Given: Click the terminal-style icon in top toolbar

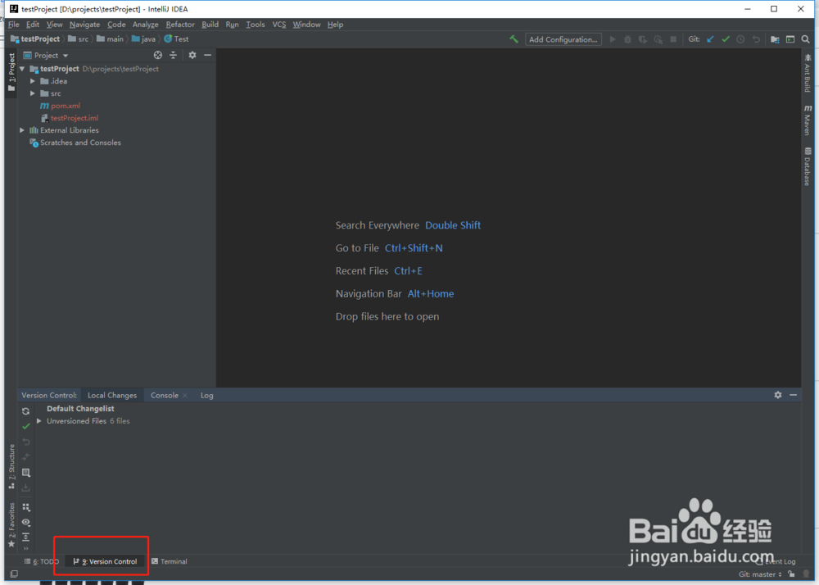Looking at the screenshot, I should tap(790, 39).
